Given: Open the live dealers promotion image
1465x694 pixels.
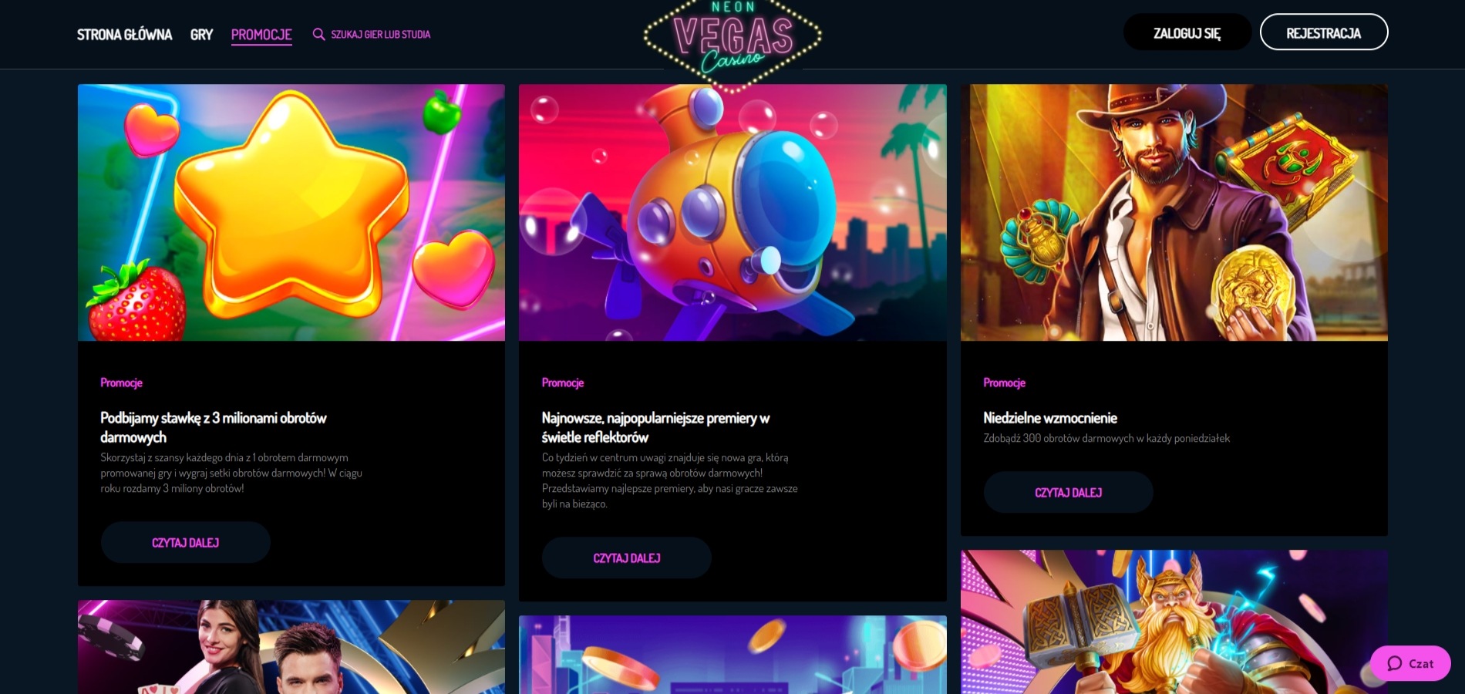Looking at the screenshot, I should [x=291, y=647].
